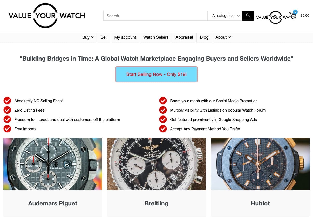Click red checkmark beside Absolutely NO Selling Fees
Viewport: 313px width, 220px height.
pyautogui.click(x=7, y=101)
